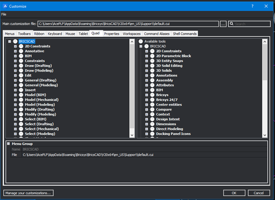Click the circle icon beside Bricsys 24/7

pyautogui.click(x=152, y=100)
